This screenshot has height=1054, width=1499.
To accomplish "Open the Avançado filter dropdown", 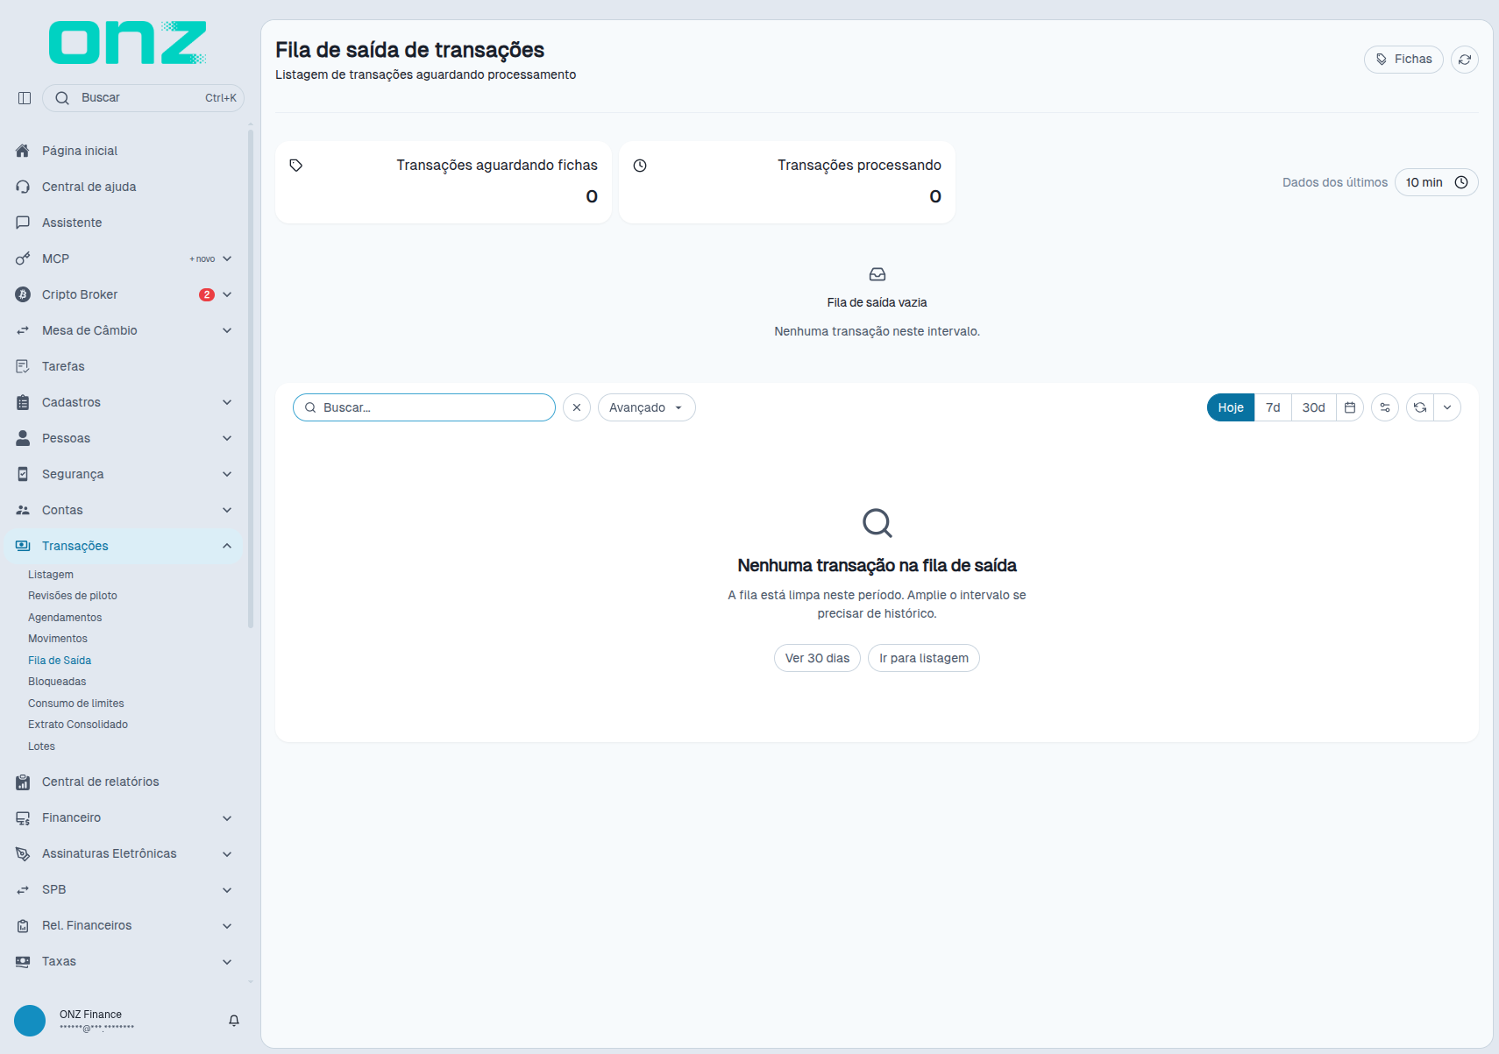I will pyautogui.click(x=647, y=407).
